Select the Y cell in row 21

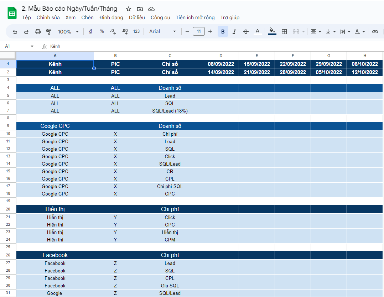point(115,217)
